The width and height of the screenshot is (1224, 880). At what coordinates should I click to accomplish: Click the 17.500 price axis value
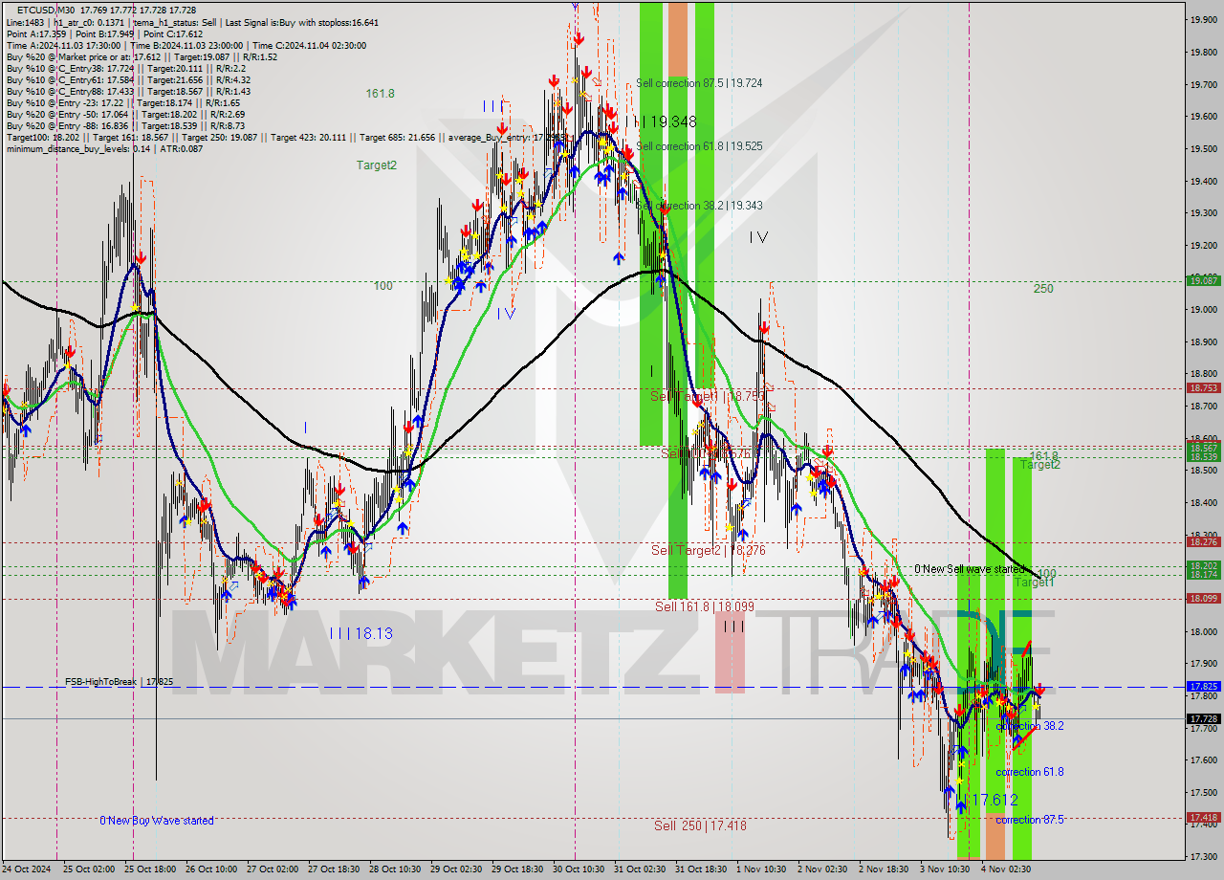[x=1202, y=792]
